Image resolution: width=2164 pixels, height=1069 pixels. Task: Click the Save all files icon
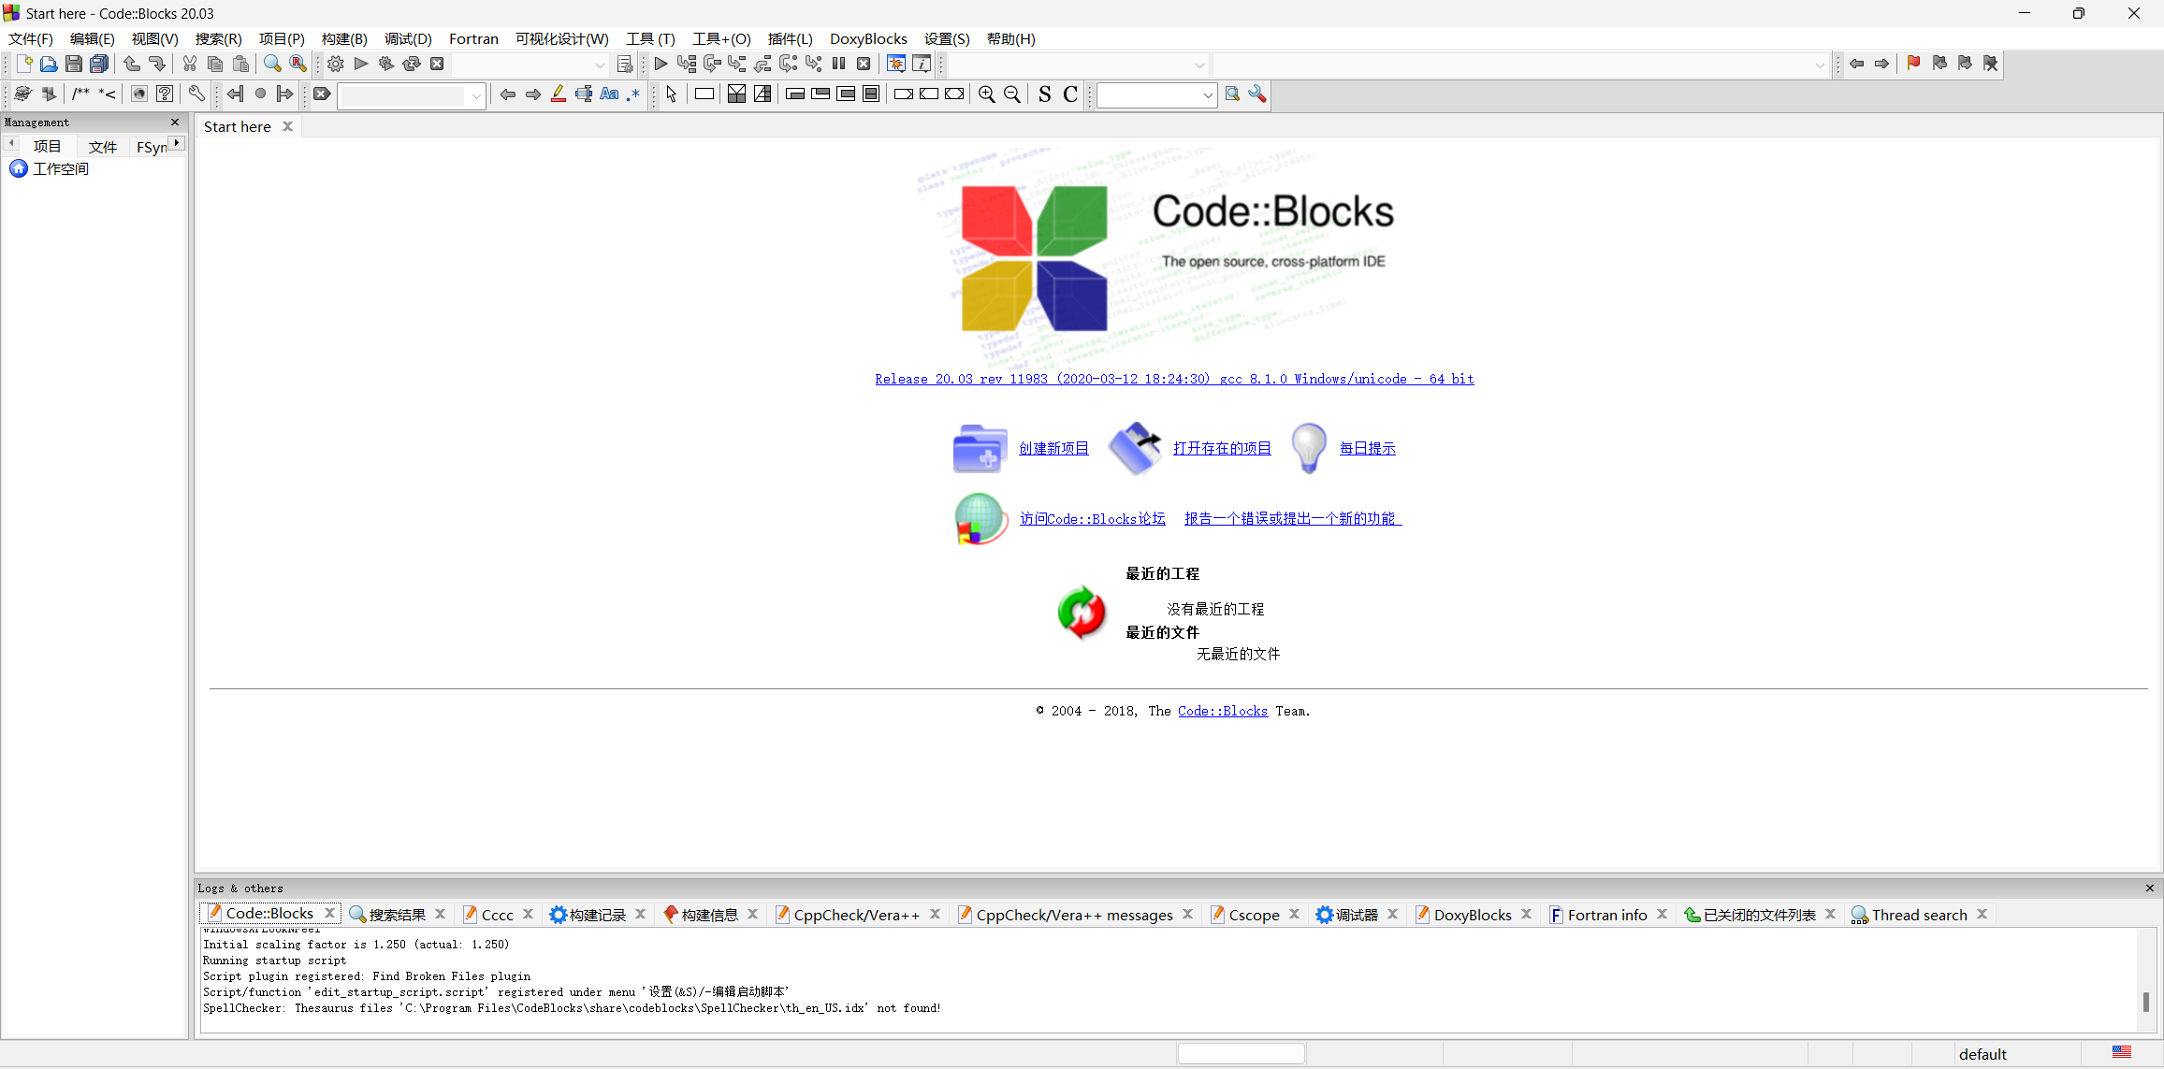99,64
